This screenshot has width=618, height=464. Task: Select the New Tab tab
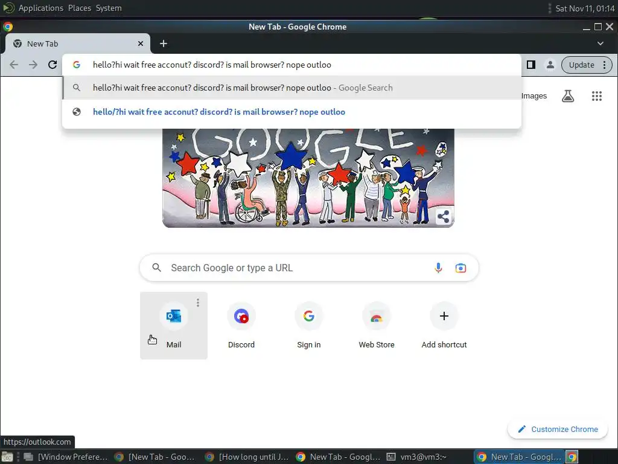(x=77, y=43)
